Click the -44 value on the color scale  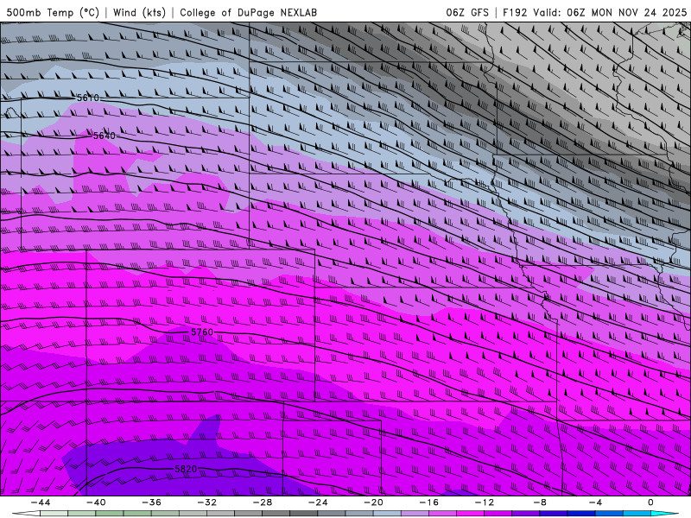tap(41, 502)
